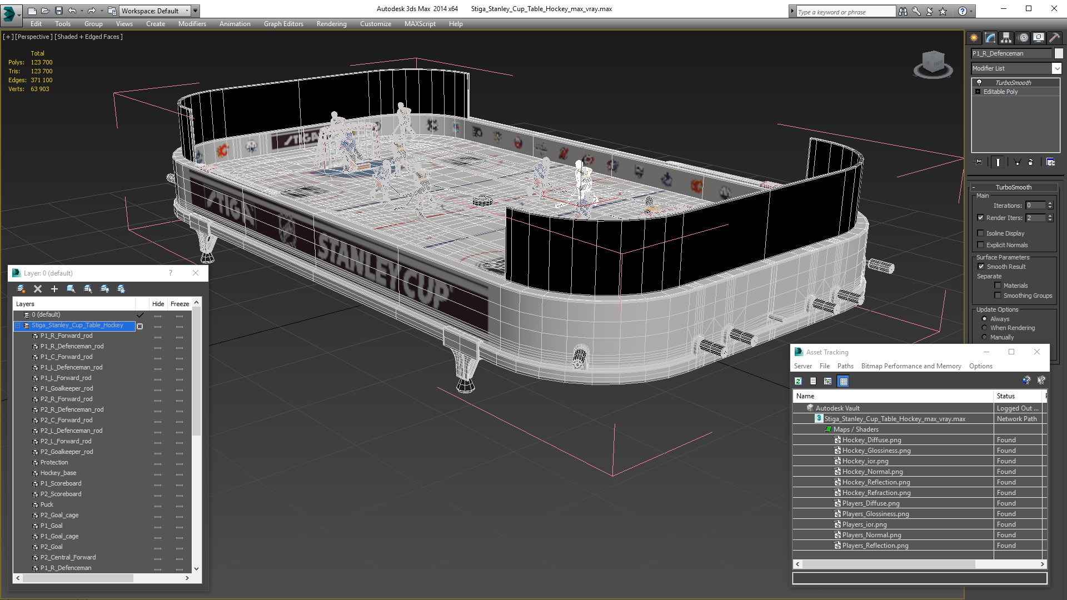Open the Bitmap Performance and Memory menu
1067x600 pixels.
pyautogui.click(x=911, y=366)
